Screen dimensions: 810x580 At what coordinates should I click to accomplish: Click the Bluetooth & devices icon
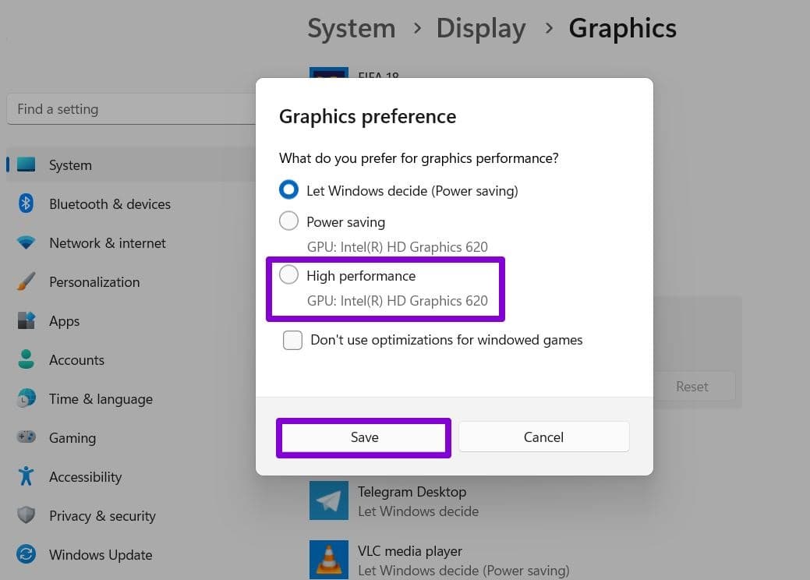point(27,204)
